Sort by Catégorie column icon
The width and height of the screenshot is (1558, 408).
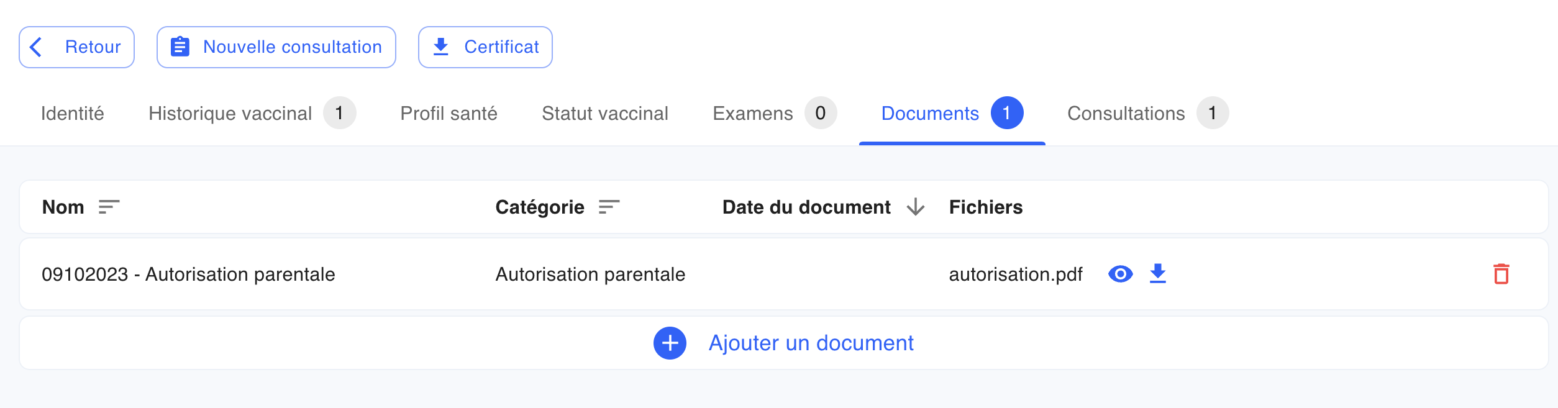pyautogui.click(x=609, y=207)
